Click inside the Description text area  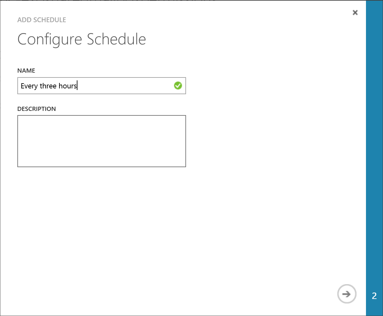pos(102,141)
